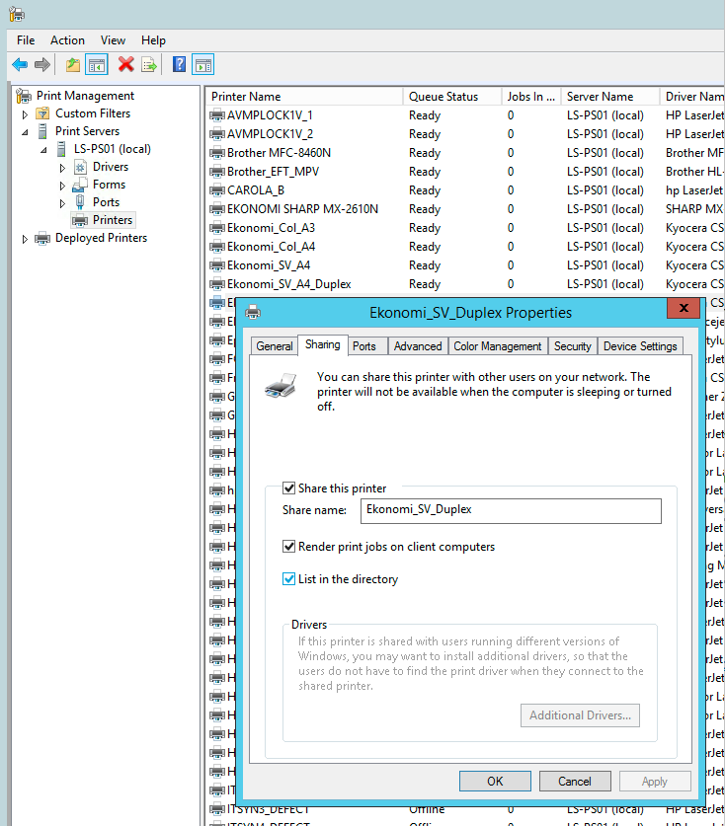Sort by the Printer Name column header
Image resolution: width=725 pixels, height=826 pixels.
pyautogui.click(x=304, y=97)
